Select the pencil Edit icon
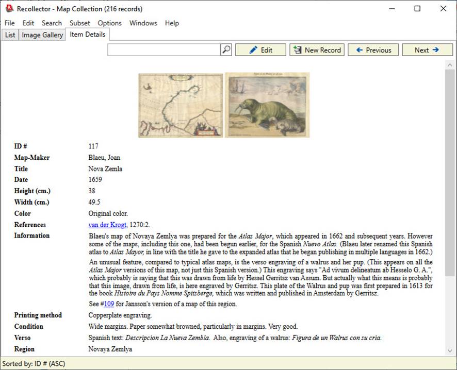This screenshot has height=370, width=457. point(253,49)
